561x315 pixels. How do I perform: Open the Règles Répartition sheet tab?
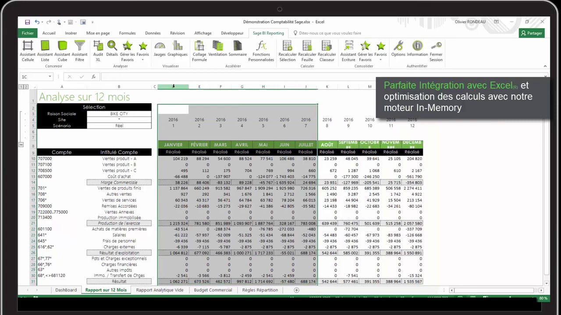[260, 290]
